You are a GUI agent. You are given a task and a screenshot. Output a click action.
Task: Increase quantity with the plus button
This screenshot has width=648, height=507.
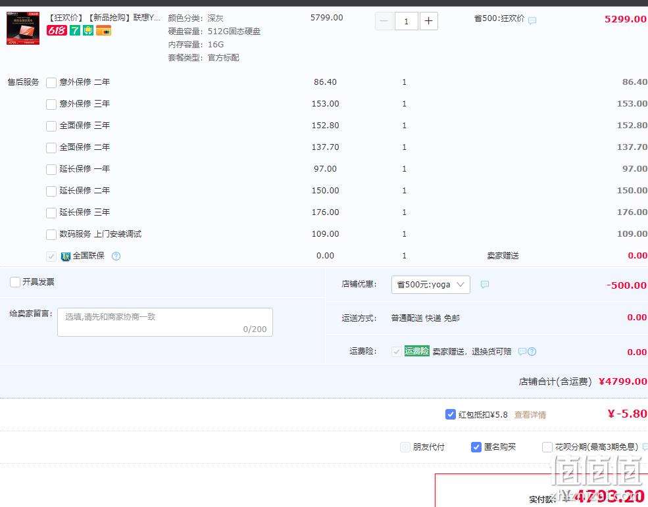click(428, 21)
